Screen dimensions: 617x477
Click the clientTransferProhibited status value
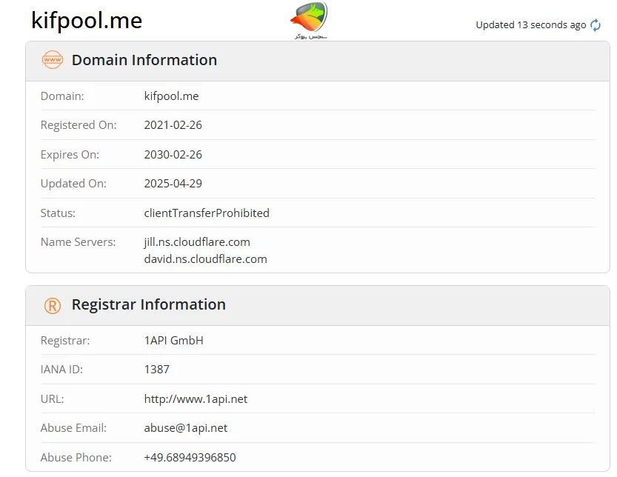pos(207,213)
